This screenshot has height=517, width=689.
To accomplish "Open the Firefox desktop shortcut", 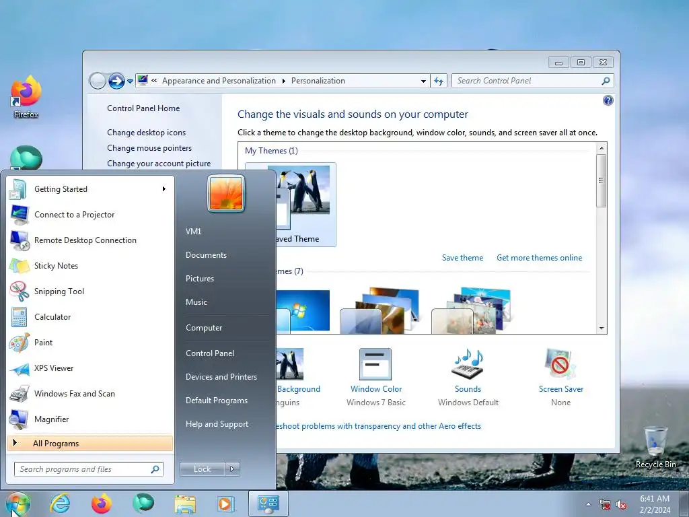I will pos(26,97).
